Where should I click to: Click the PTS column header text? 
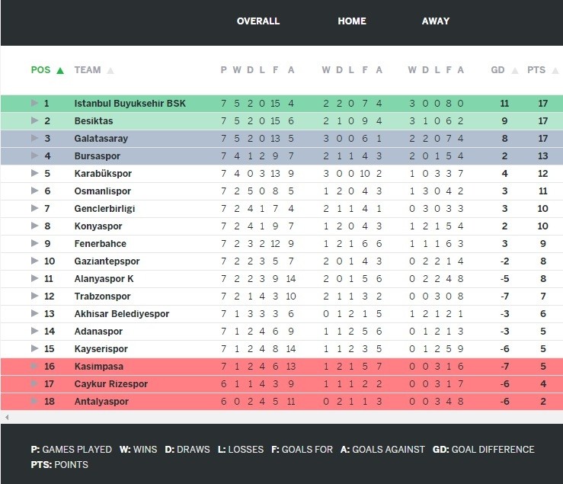[x=536, y=70]
